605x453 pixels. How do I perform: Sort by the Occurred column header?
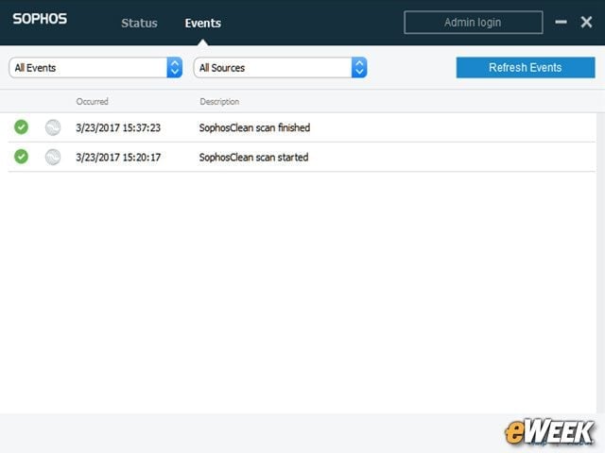pyautogui.click(x=93, y=102)
